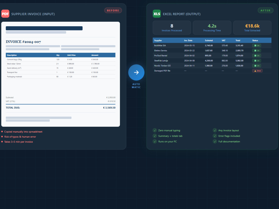Click the date 2024-03-15 cell
279x209 pixels.
[189, 45]
